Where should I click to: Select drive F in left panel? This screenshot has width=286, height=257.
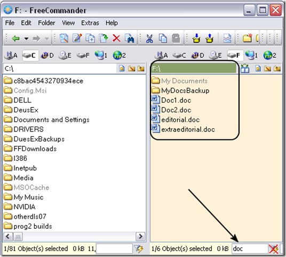[83, 56]
